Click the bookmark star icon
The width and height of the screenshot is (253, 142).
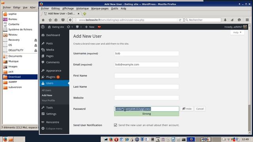[x=50, y=20]
